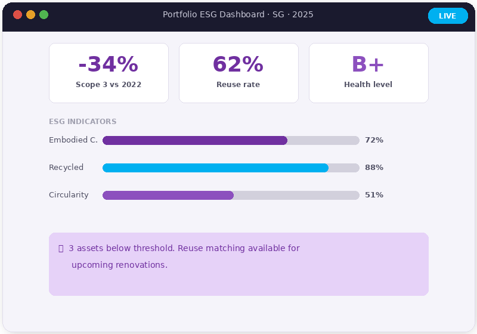Click the small icon starting the alert message
The width and height of the screenshot is (477, 334).
[61, 249]
